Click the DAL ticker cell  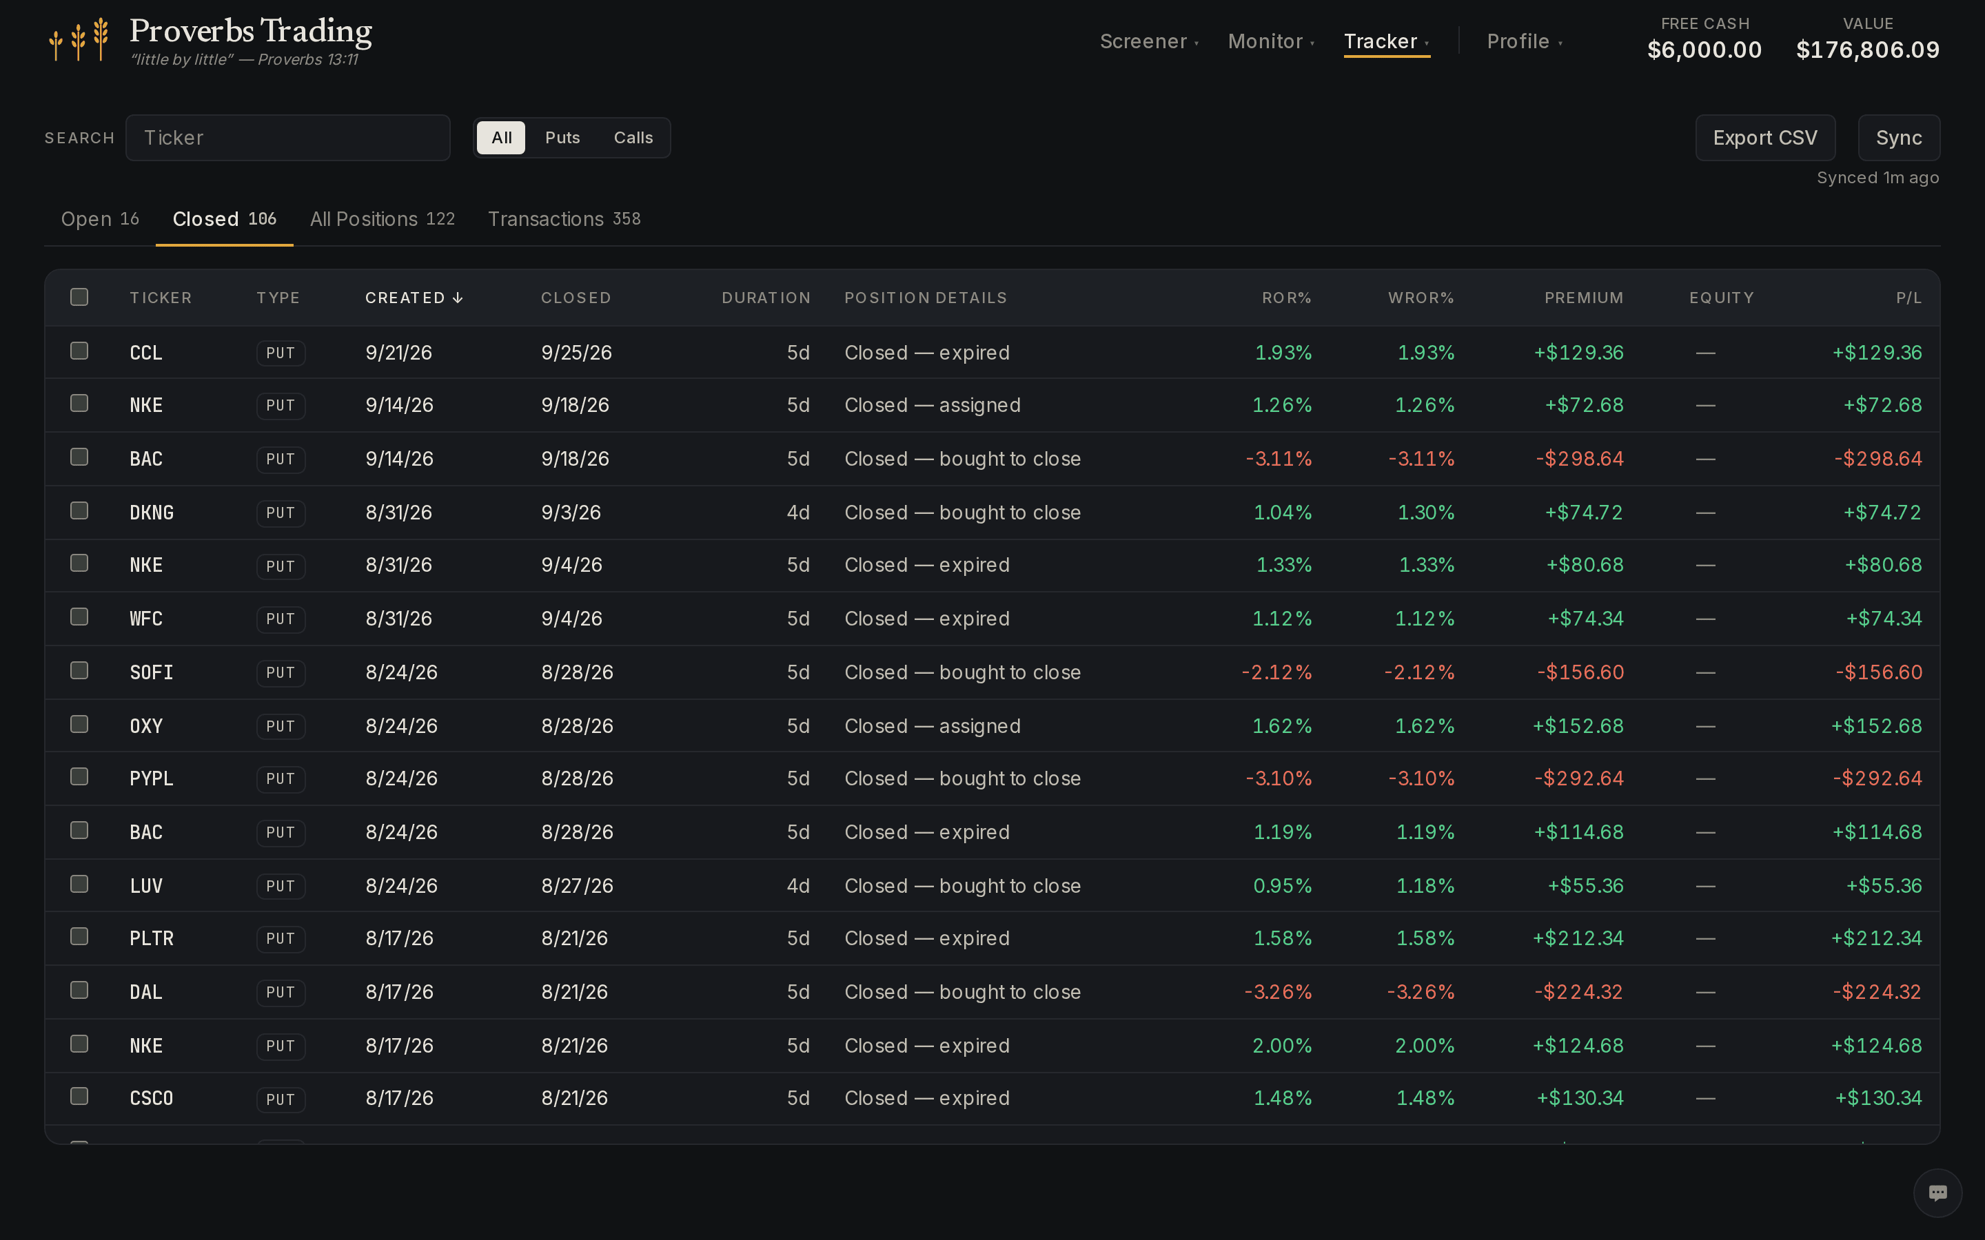click(146, 991)
